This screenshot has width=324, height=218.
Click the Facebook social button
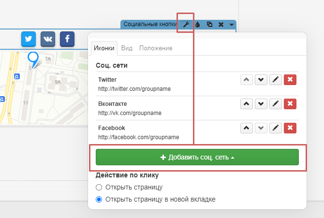[67, 39]
